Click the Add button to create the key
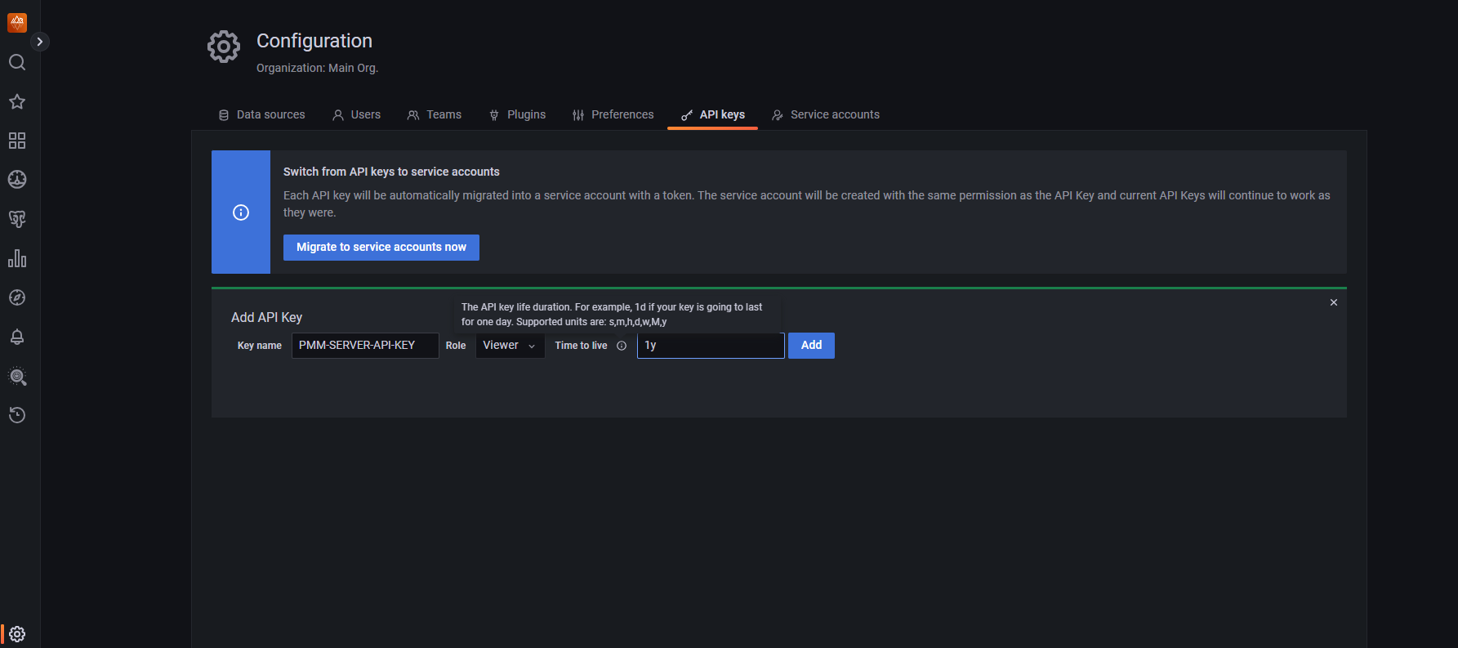This screenshot has width=1458, height=648. tap(810, 345)
